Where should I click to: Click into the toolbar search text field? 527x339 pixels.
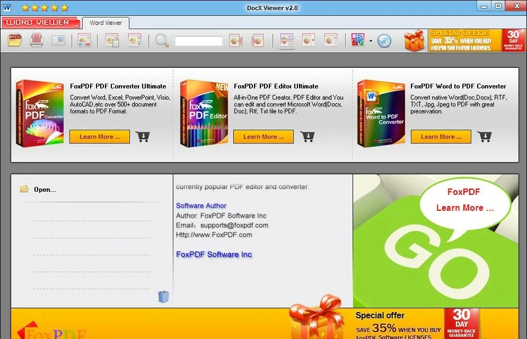(x=199, y=41)
